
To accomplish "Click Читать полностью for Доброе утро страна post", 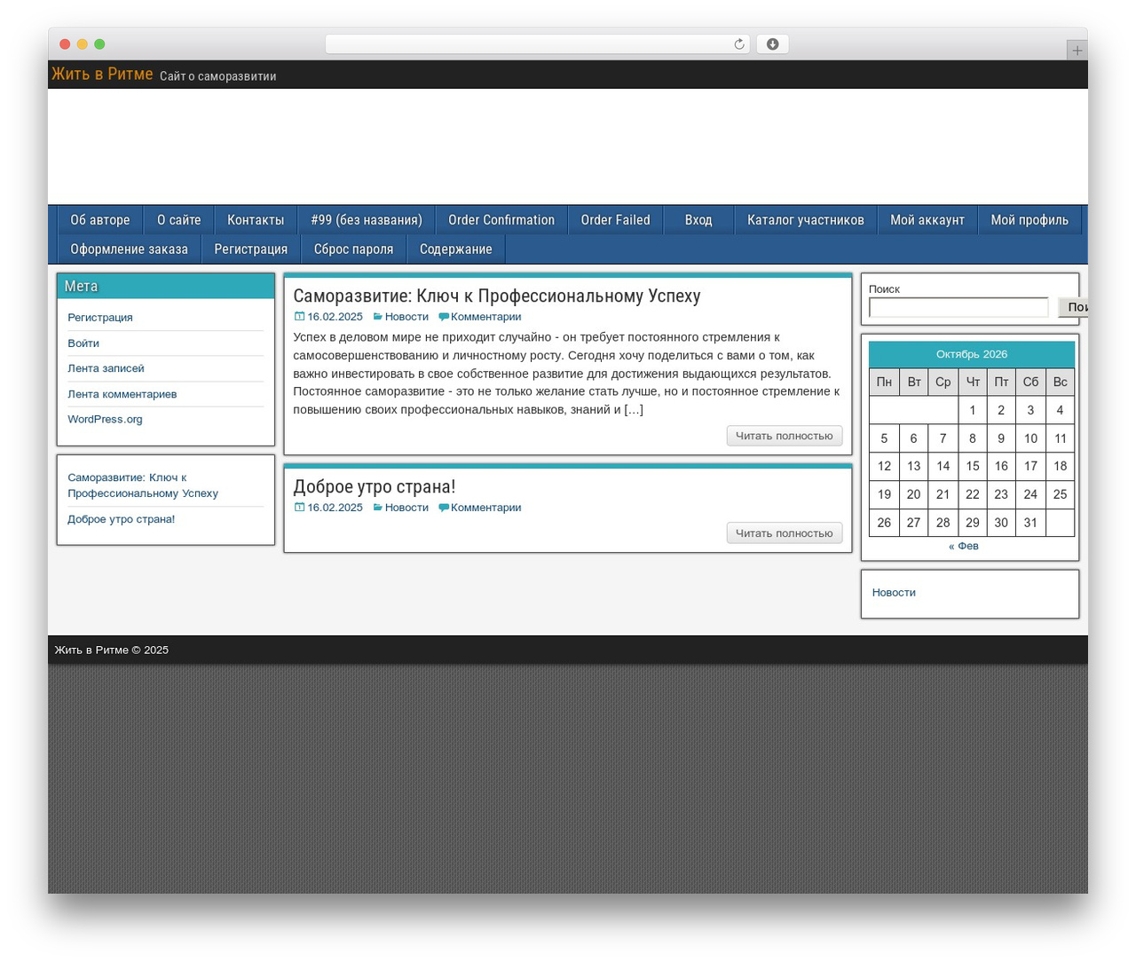I will 785,533.
